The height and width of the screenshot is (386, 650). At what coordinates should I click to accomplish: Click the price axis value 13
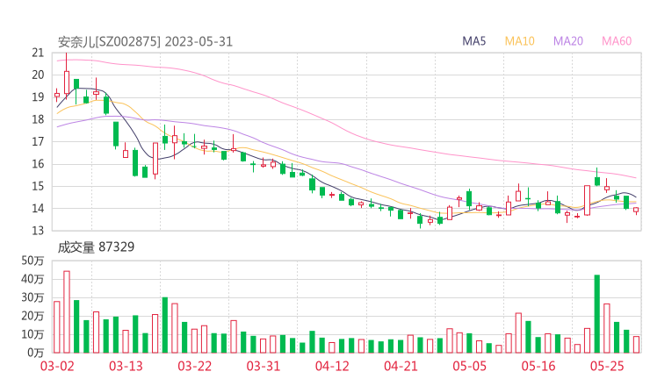click(38, 230)
